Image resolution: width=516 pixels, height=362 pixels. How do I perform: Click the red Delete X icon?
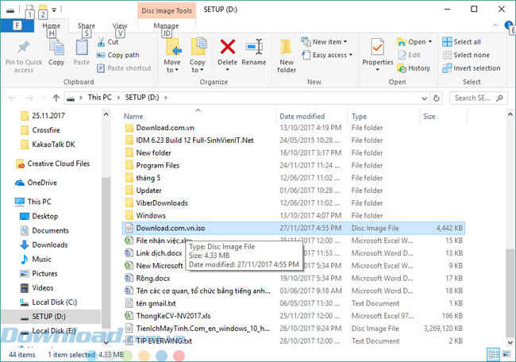click(227, 47)
